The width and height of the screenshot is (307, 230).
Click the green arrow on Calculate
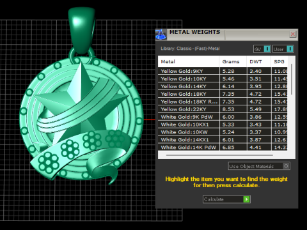coord(246,199)
